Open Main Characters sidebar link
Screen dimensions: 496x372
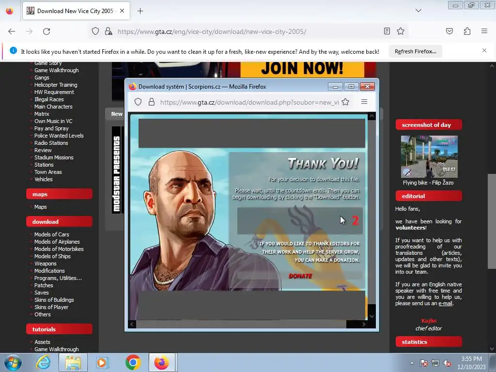tap(53, 107)
